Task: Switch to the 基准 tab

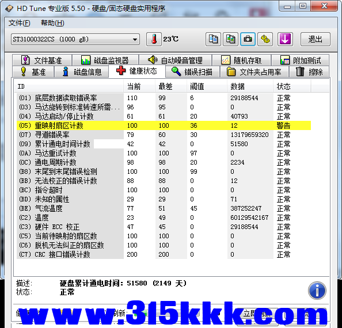Action: pos(33,72)
